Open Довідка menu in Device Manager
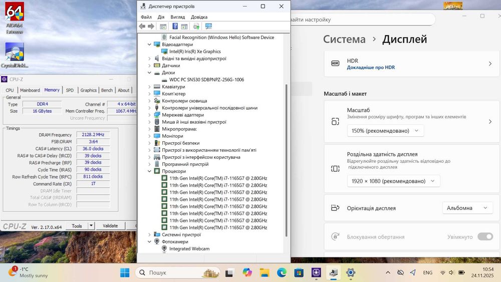 point(199,17)
